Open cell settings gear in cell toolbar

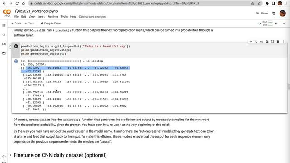(x=267, y=42)
